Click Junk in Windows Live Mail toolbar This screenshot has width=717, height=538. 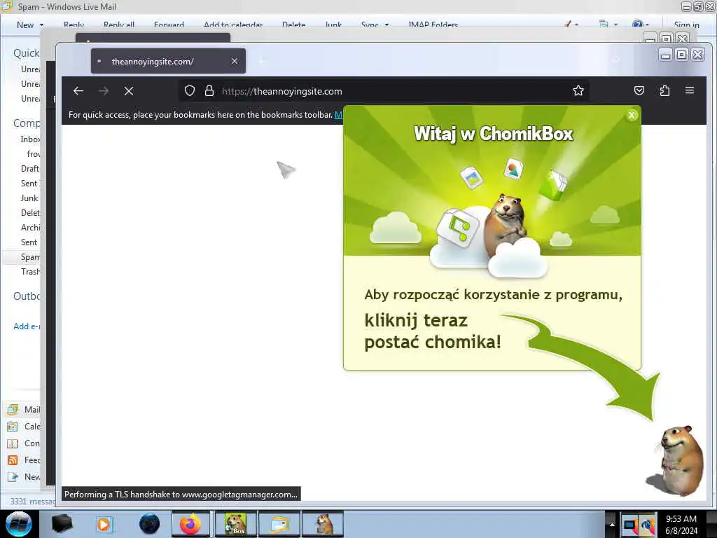click(333, 25)
